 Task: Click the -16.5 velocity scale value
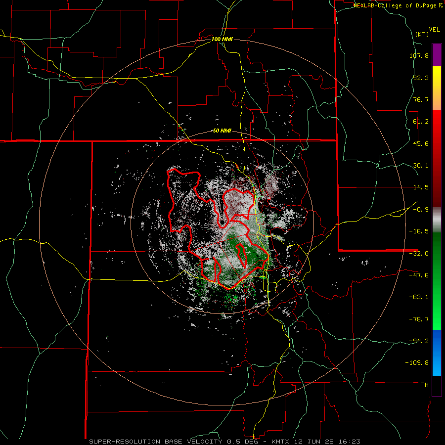point(419,231)
